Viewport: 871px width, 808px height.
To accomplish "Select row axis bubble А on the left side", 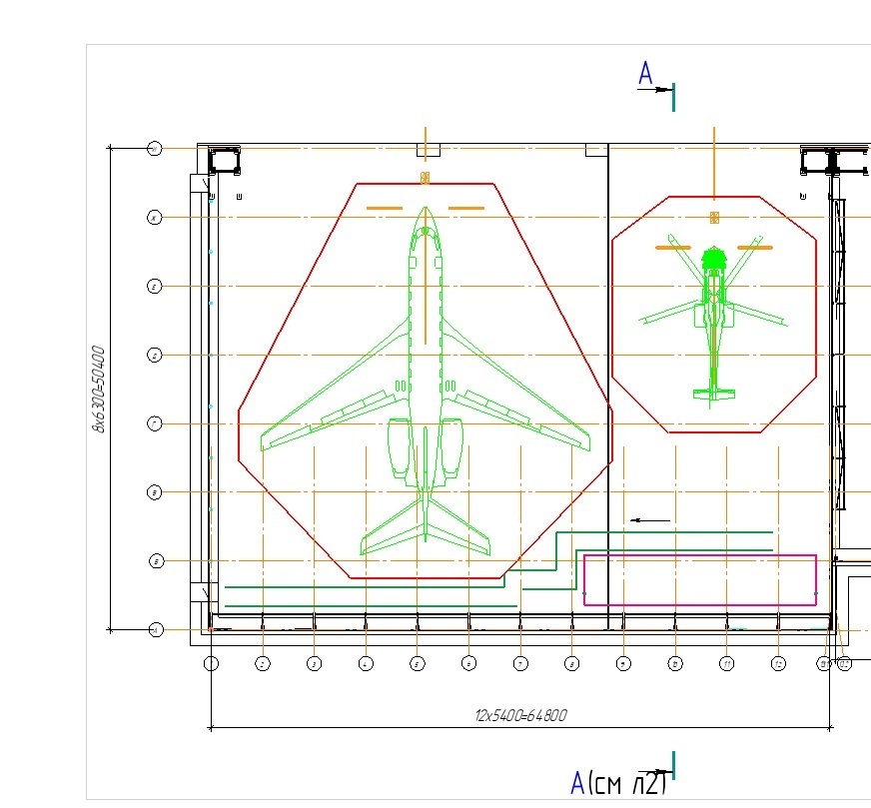I will point(156,630).
